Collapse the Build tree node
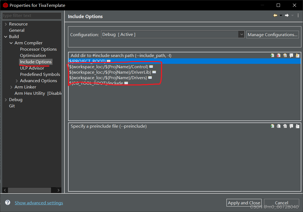 click(6, 37)
